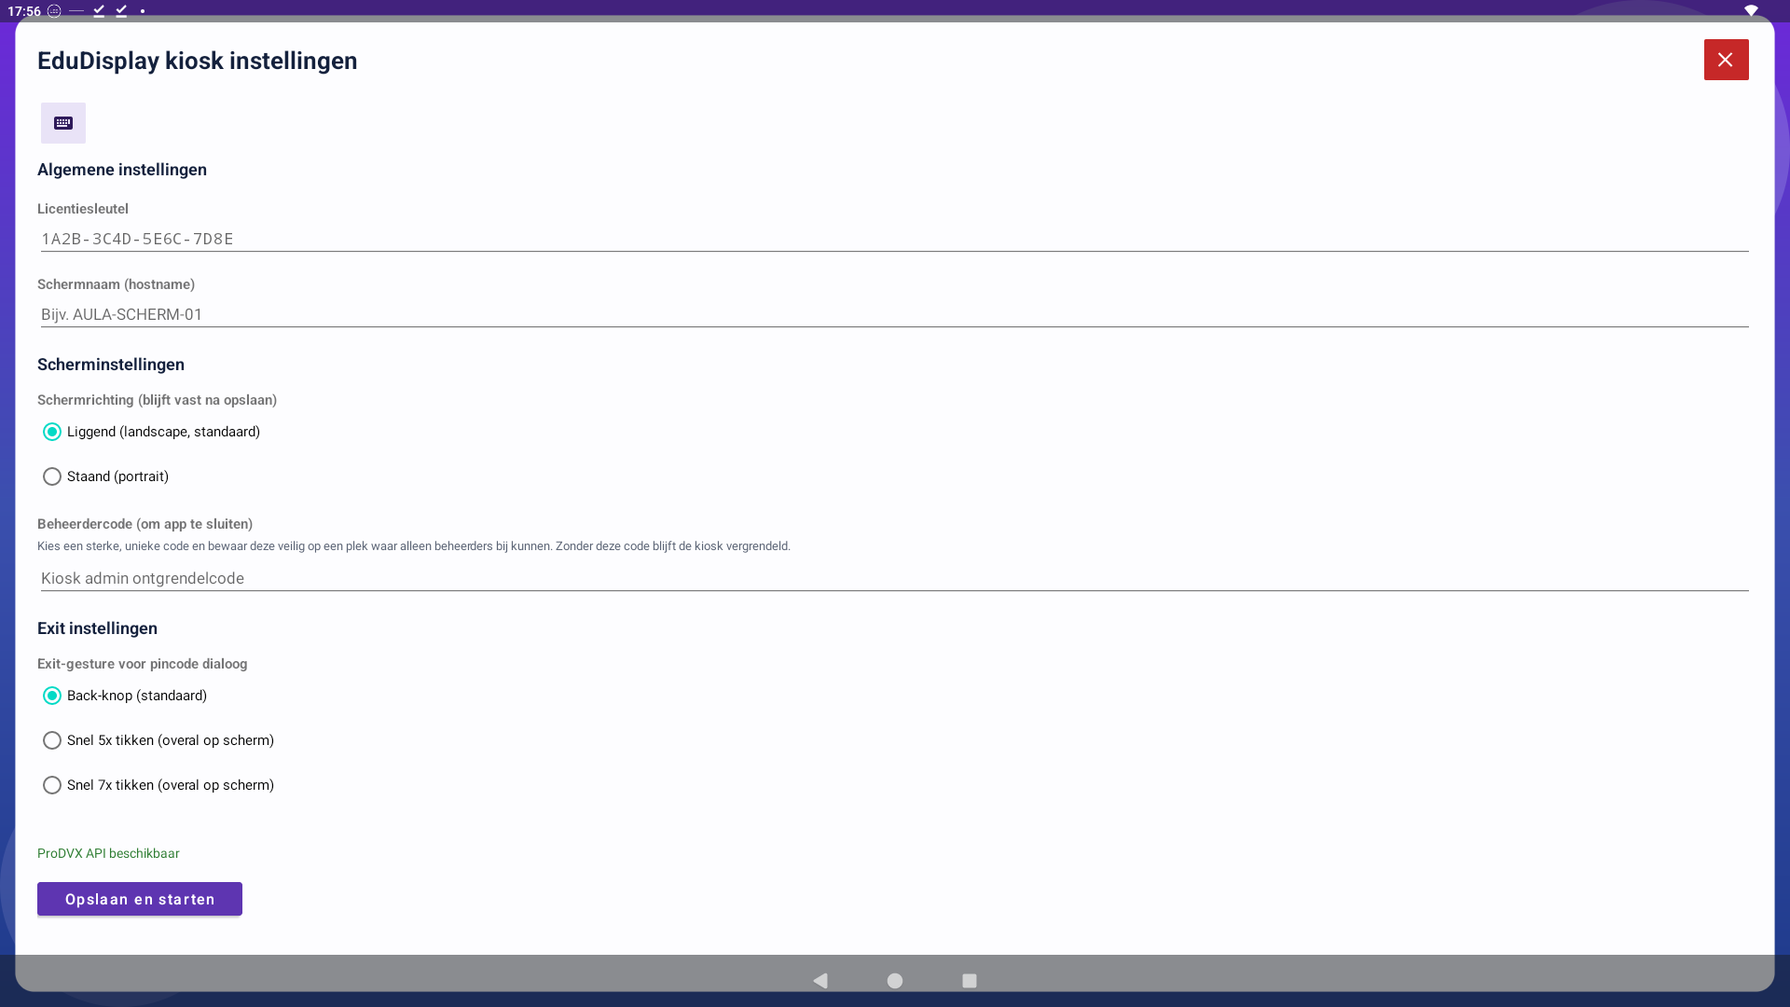Close the kiosk settings dialog
The width and height of the screenshot is (1790, 1007).
[1726, 60]
